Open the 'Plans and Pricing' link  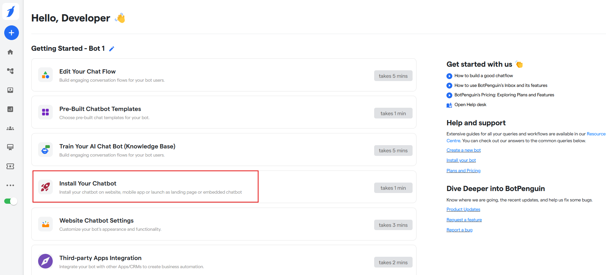463,171
